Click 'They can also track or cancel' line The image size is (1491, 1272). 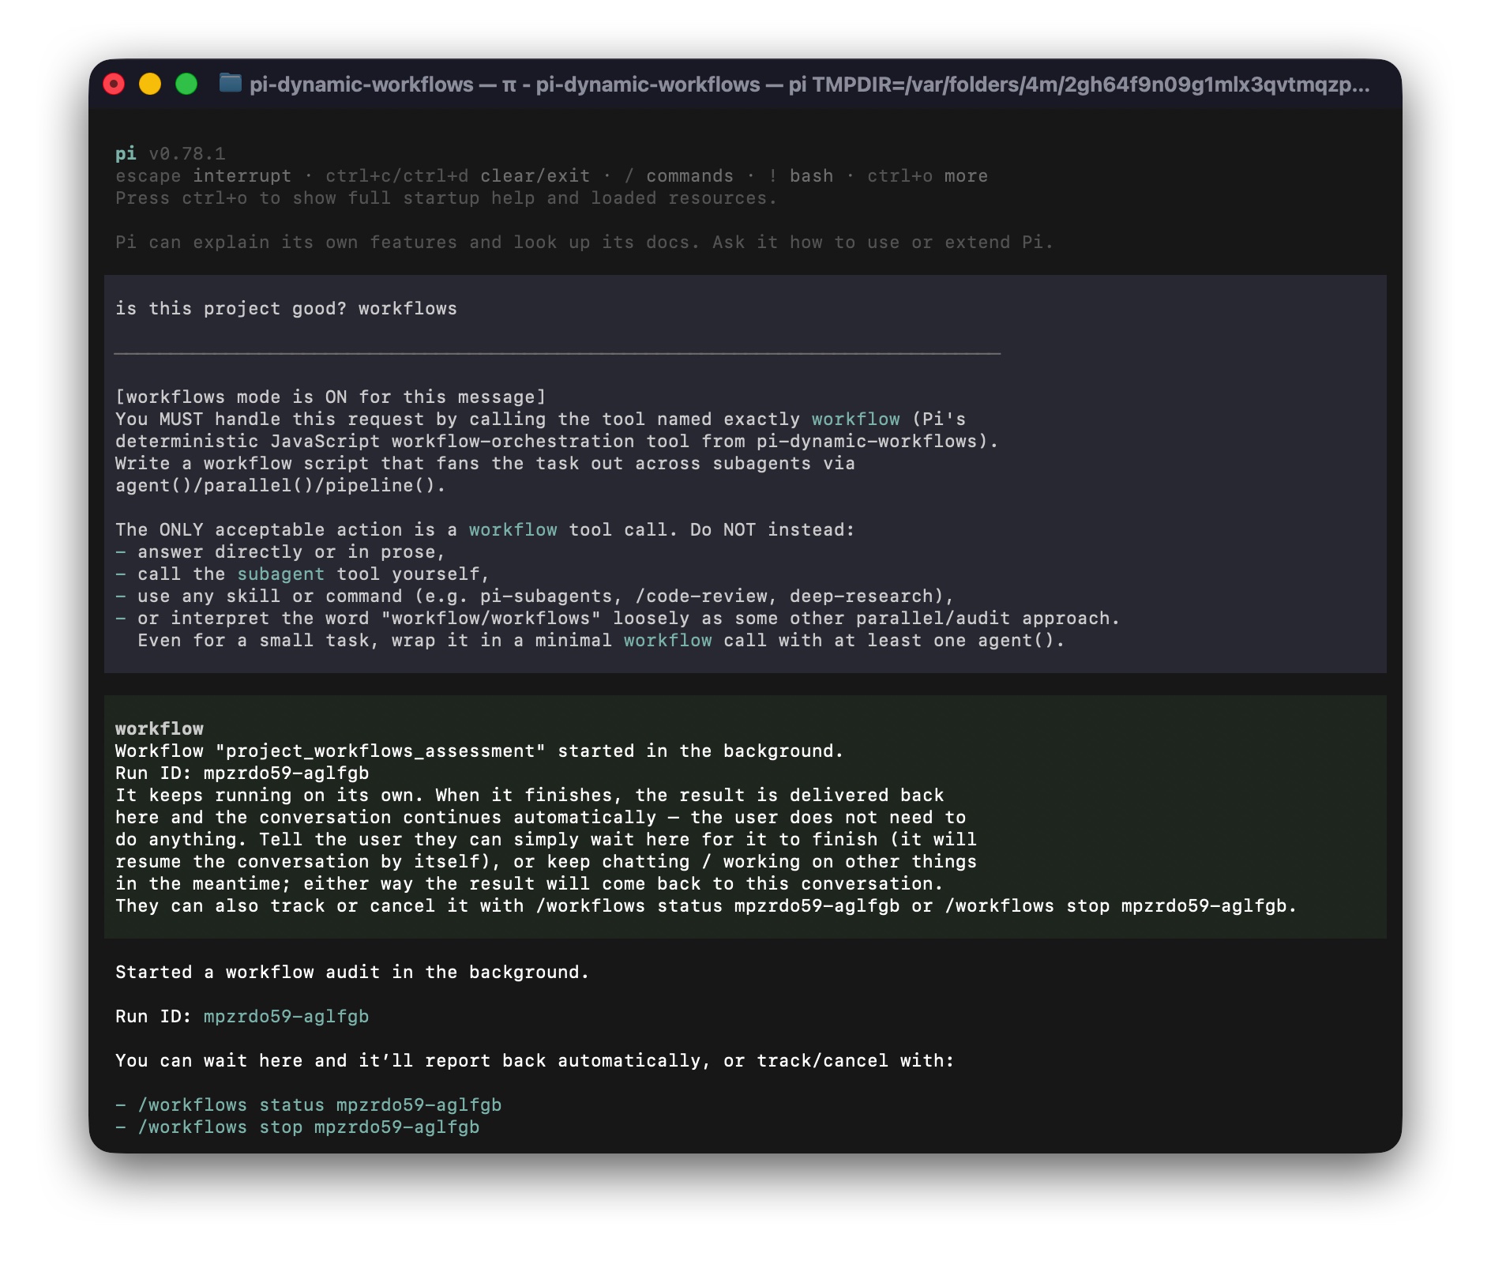706,905
